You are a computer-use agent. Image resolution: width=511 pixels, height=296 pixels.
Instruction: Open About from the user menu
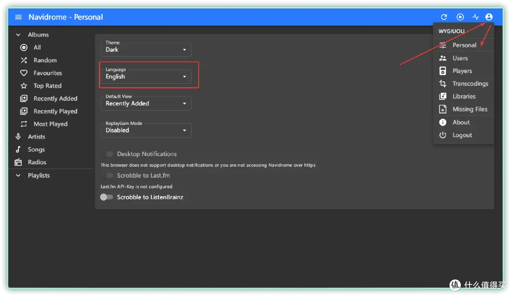pyautogui.click(x=463, y=122)
